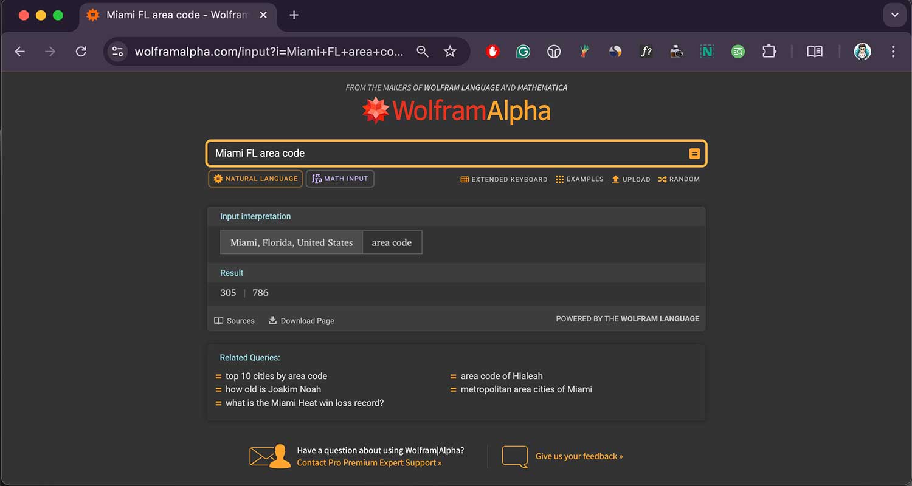Open a new browser tab
This screenshot has height=486, width=912.
(x=294, y=15)
